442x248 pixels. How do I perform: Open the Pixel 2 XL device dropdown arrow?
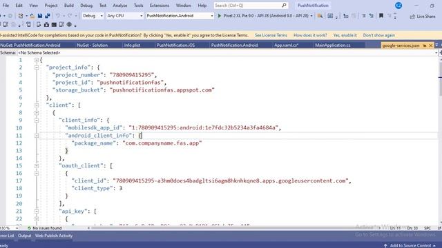tap(311, 16)
